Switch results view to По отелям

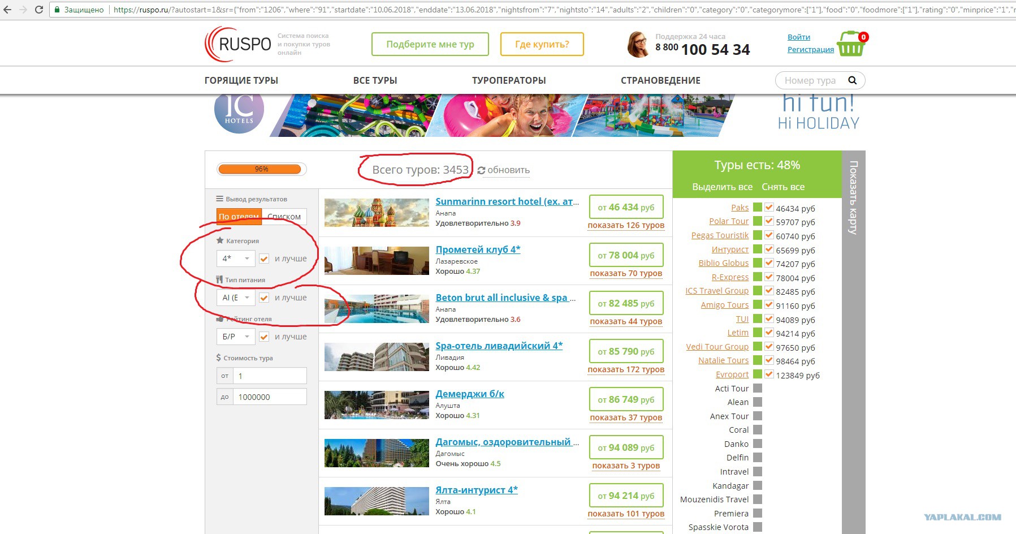(x=239, y=217)
